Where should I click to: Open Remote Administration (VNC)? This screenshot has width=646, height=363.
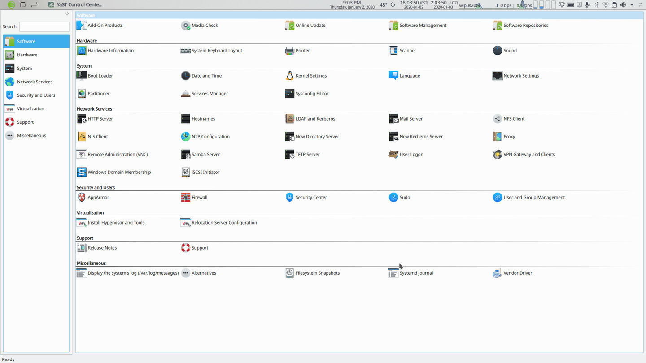(x=112, y=155)
